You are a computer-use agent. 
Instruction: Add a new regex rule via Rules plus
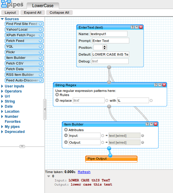[57, 95]
